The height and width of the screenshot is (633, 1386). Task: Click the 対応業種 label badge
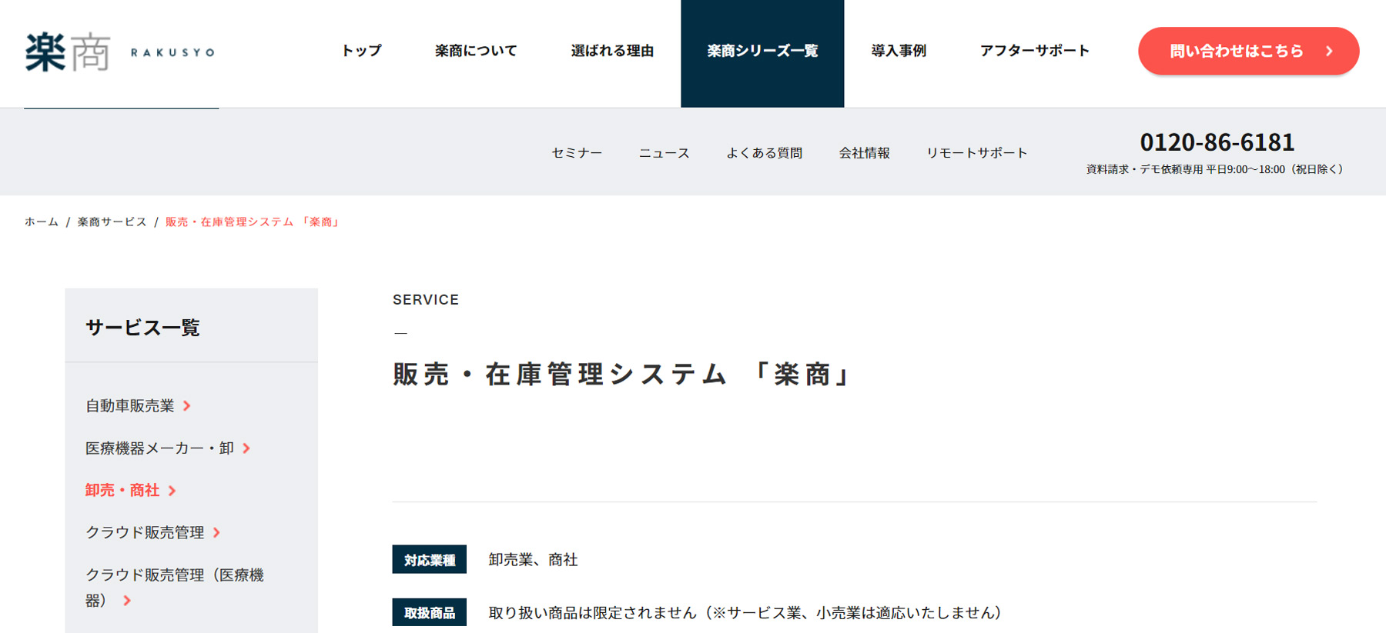point(429,560)
